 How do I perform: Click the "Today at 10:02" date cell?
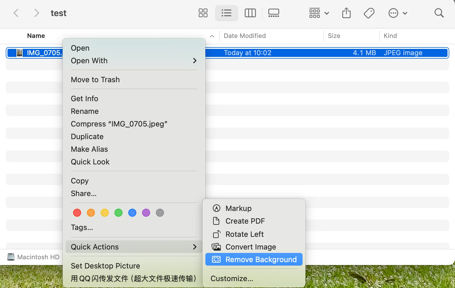(x=248, y=53)
